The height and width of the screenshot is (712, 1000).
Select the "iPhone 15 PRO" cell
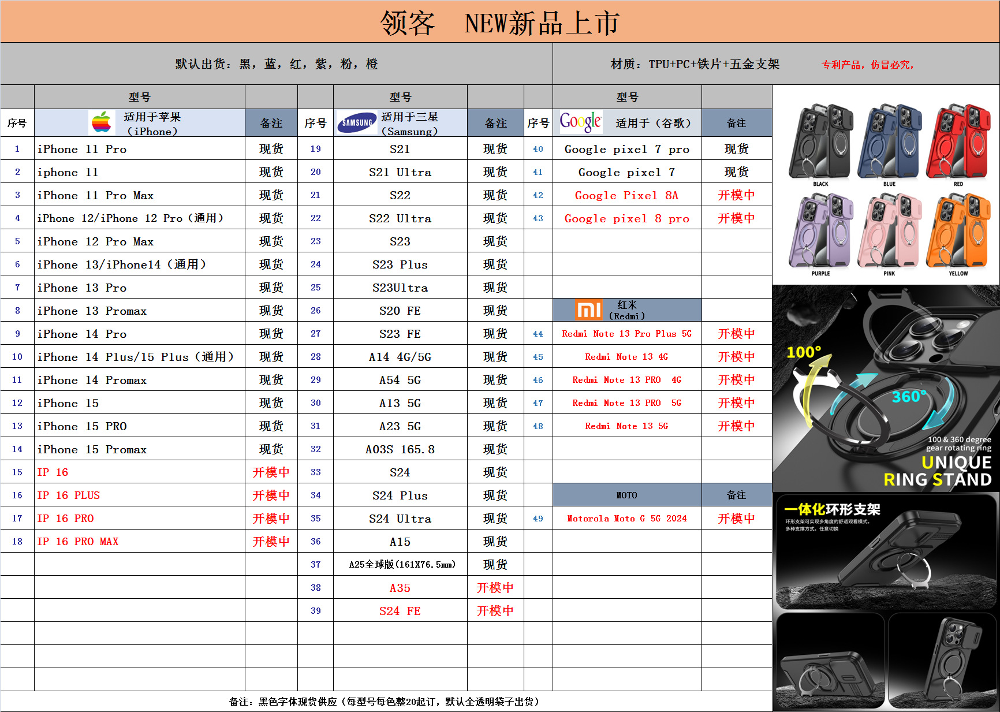pos(140,426)
